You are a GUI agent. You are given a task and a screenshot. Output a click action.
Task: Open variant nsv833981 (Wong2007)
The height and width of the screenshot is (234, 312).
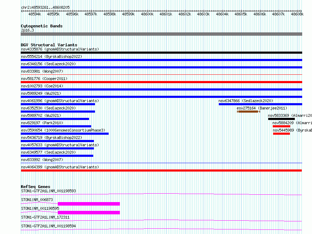(x=42, y=71)
